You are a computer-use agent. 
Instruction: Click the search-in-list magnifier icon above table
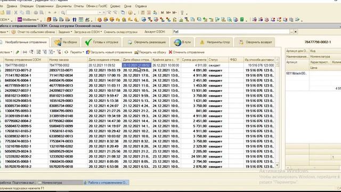pos(31,52)
